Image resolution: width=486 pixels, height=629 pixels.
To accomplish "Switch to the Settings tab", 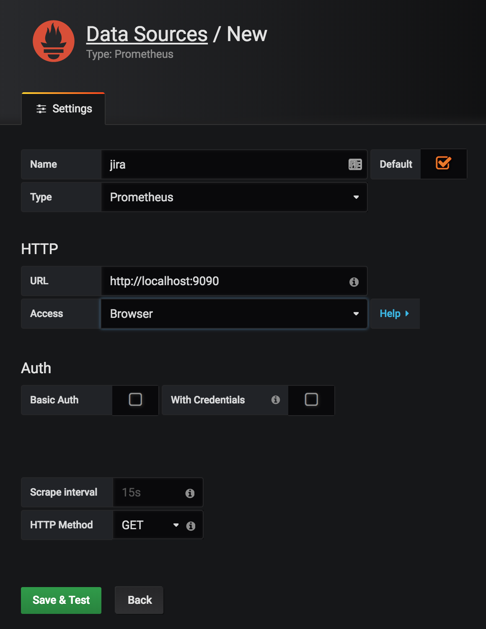I will [63, 109].
